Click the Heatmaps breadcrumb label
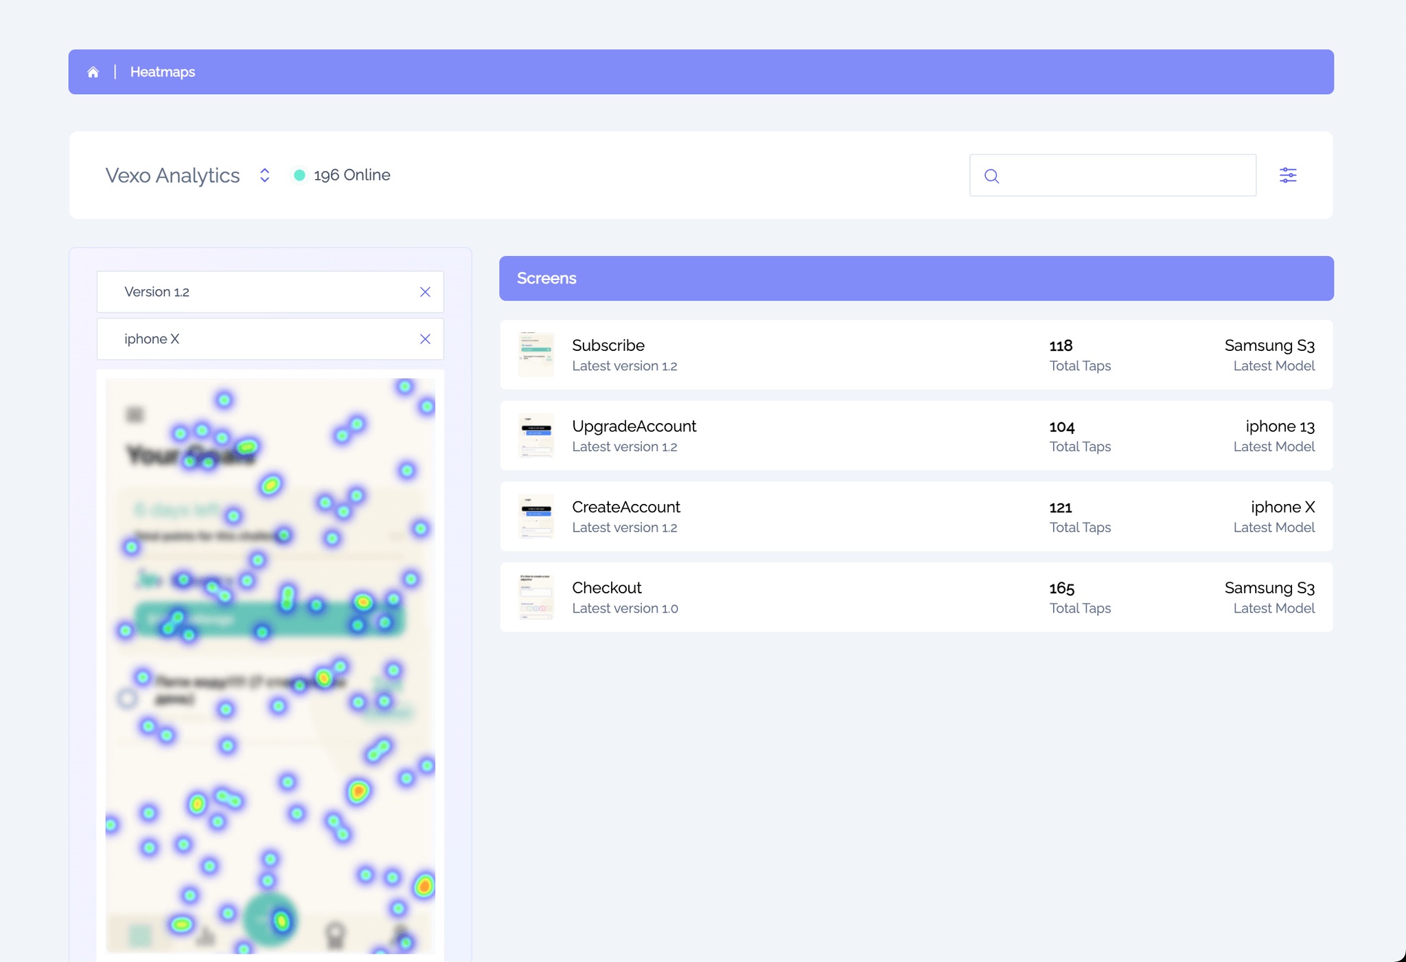 click(163, 71)
